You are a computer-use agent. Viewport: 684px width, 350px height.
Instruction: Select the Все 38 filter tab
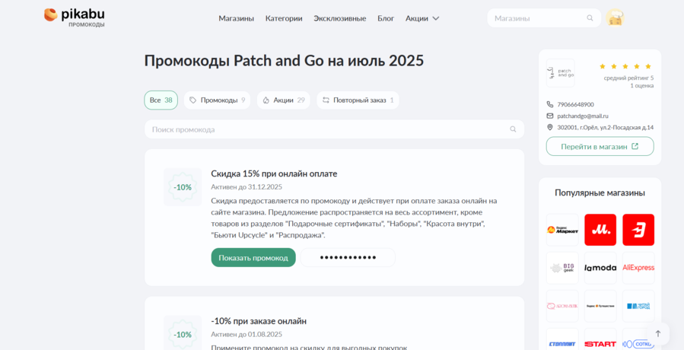(161, 100)
